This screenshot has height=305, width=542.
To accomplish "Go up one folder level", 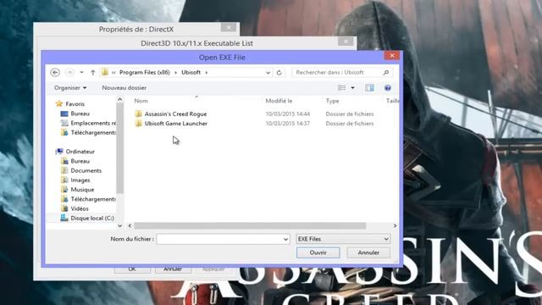I will (92, 72).
